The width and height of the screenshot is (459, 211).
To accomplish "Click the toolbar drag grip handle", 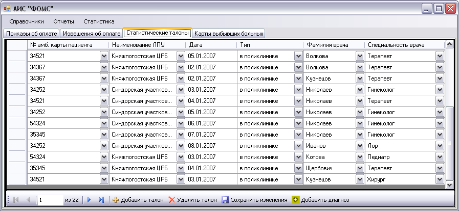I will click(8, 200).
